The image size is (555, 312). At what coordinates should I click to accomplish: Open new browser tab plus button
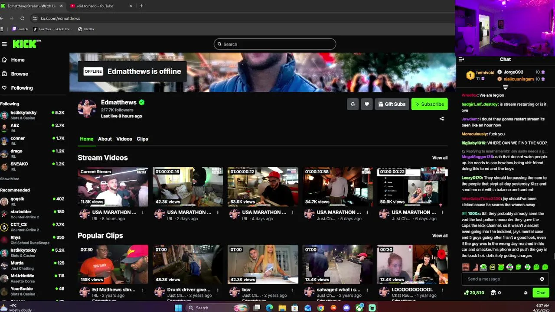[x=141, y=6]
